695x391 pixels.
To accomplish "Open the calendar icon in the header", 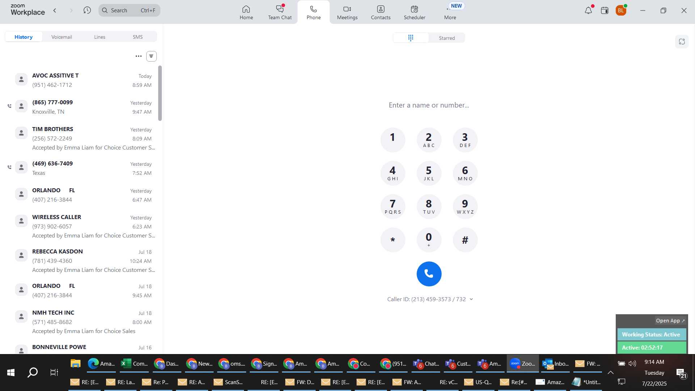I will coord(605,10).
